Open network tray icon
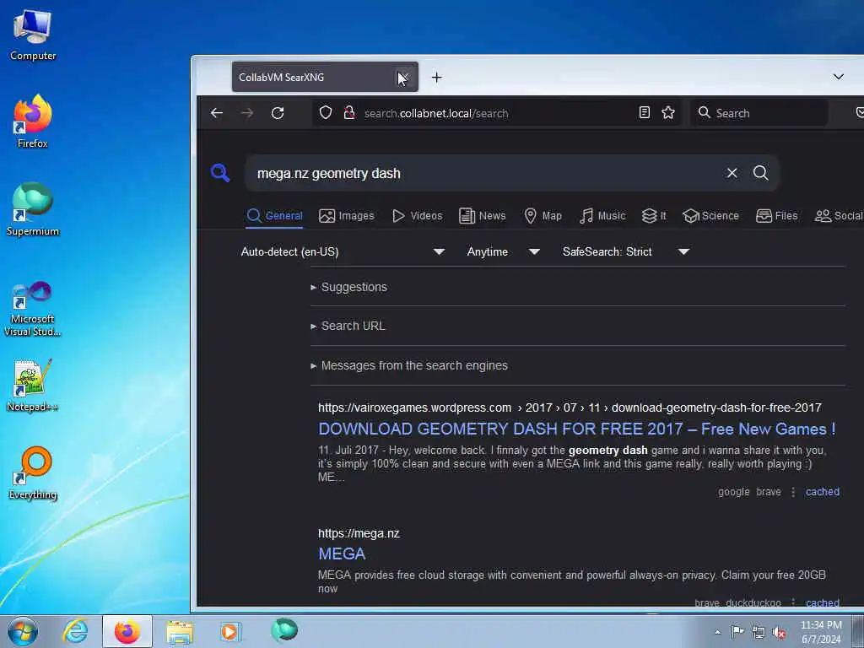This screenshot has height=648, width=864. (759, 633)
